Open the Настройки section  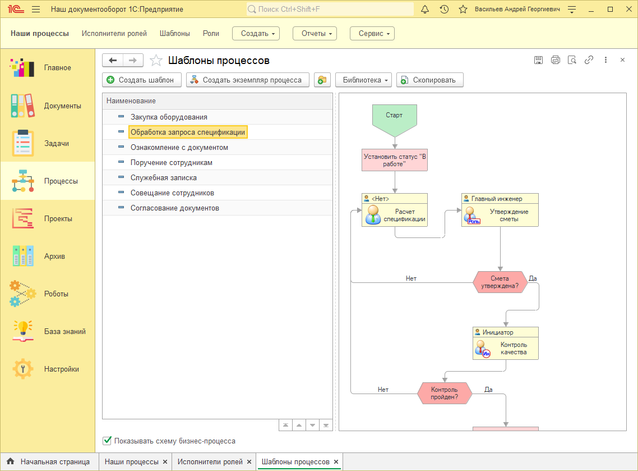(48, 369)
